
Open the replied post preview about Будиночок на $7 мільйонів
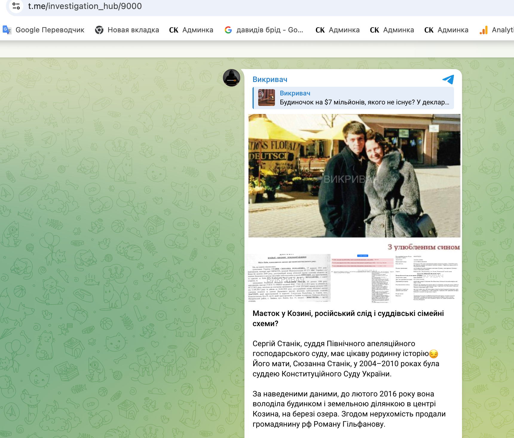point(353,98)
